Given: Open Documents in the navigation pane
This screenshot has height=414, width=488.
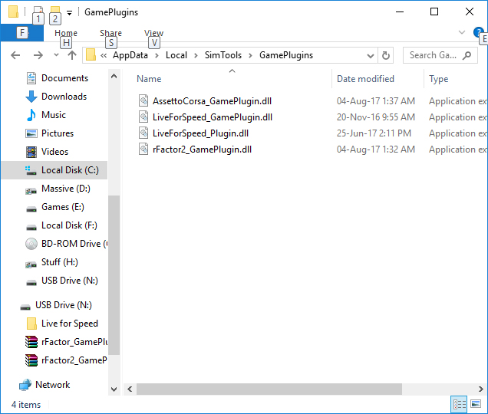Looking at the screenshot, I should (64, 78).
